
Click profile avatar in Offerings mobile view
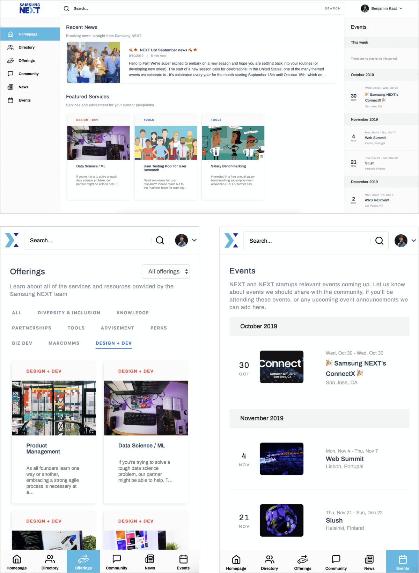tap(182, 240)
